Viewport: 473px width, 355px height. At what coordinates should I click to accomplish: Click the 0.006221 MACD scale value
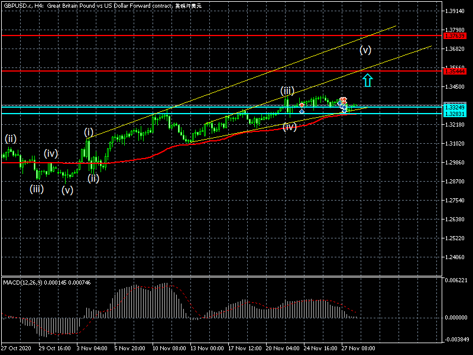coord(456,280)
